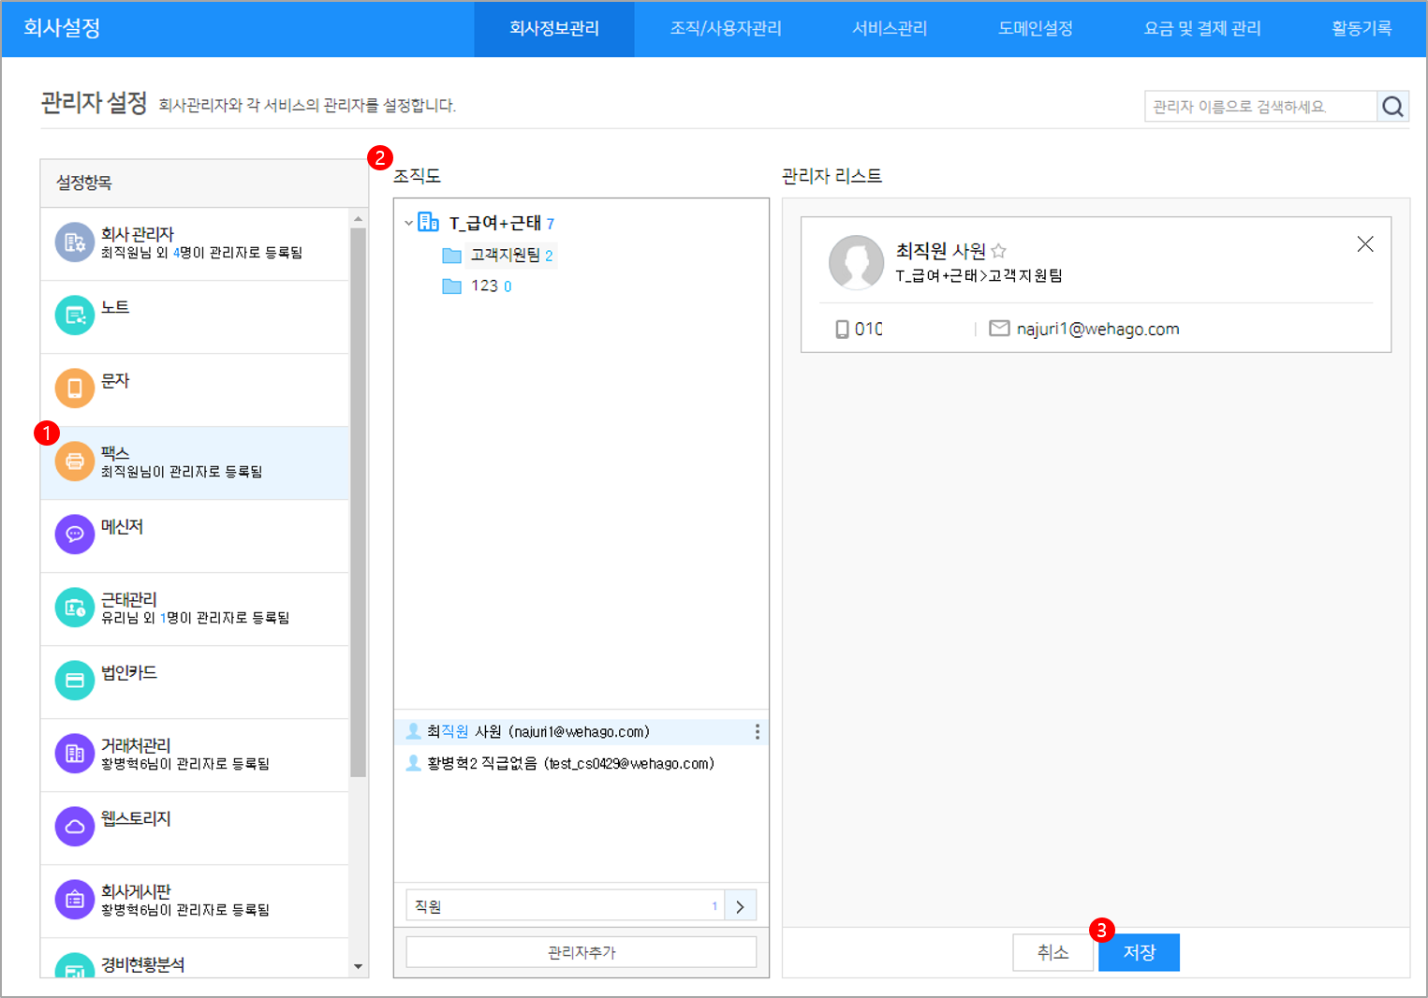This screenshot has height=998, width=1428.
Task: Expand the 직원 selector arrow
Action: point(740,906)
